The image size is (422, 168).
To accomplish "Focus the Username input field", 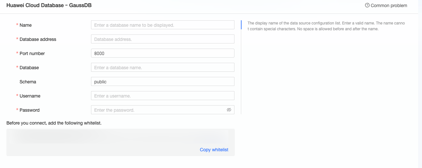I will tap(162, 96).
